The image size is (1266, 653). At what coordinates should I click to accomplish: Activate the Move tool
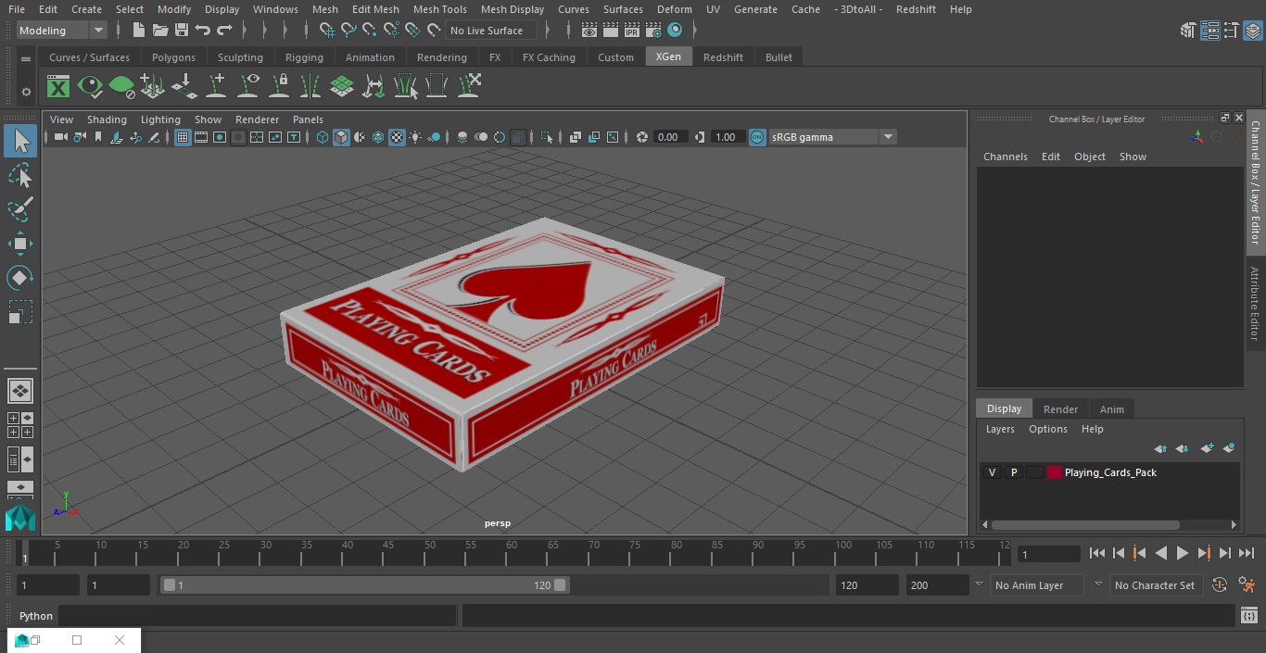coord(20,244)
